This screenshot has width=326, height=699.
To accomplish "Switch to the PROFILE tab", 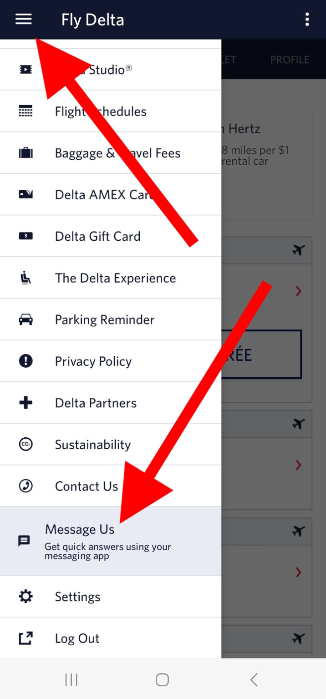I will click(290, 59).
